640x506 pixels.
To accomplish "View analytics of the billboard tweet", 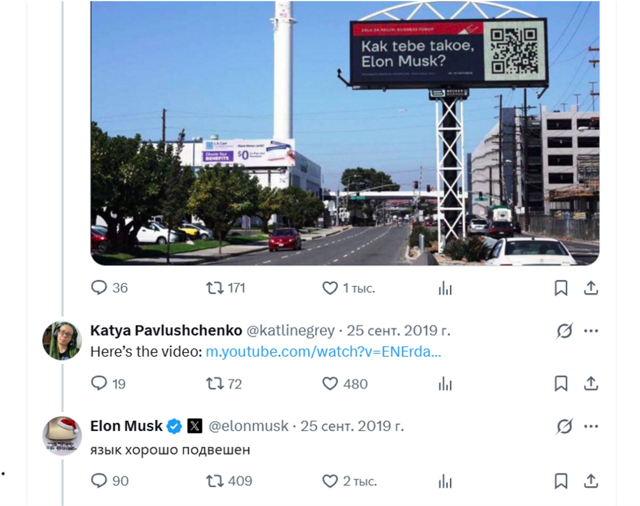I will (x=445, y=288).
